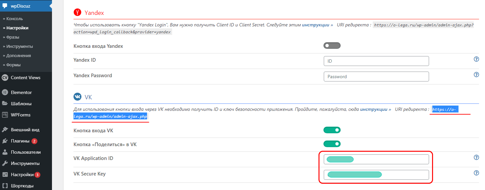Click into the Yandex ID field
This screenshot has width=485, height=190.
pyautogui.click(x=376, y=61)
